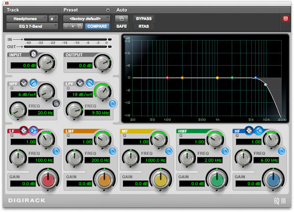Image resolution: width=294 pixels, height=212 pixels.
Task: Open the factory default preset dropdown
Action: pos(86,19)
